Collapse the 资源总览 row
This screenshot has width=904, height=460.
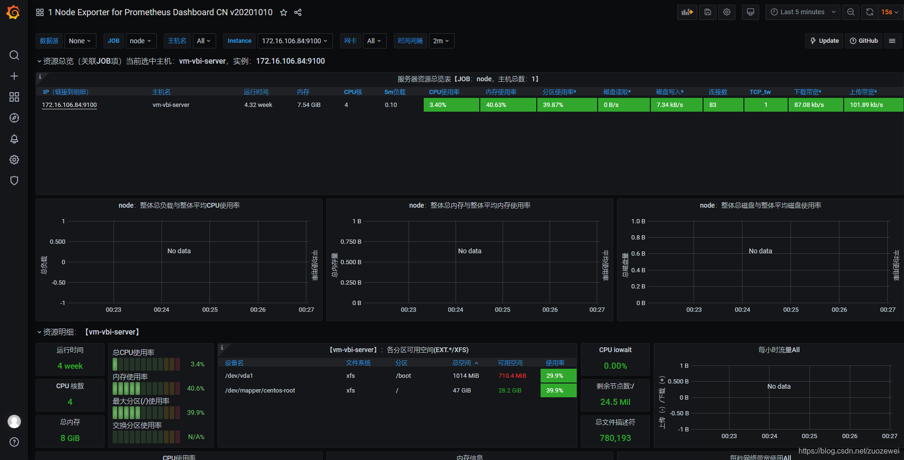(x=39, y=61)
